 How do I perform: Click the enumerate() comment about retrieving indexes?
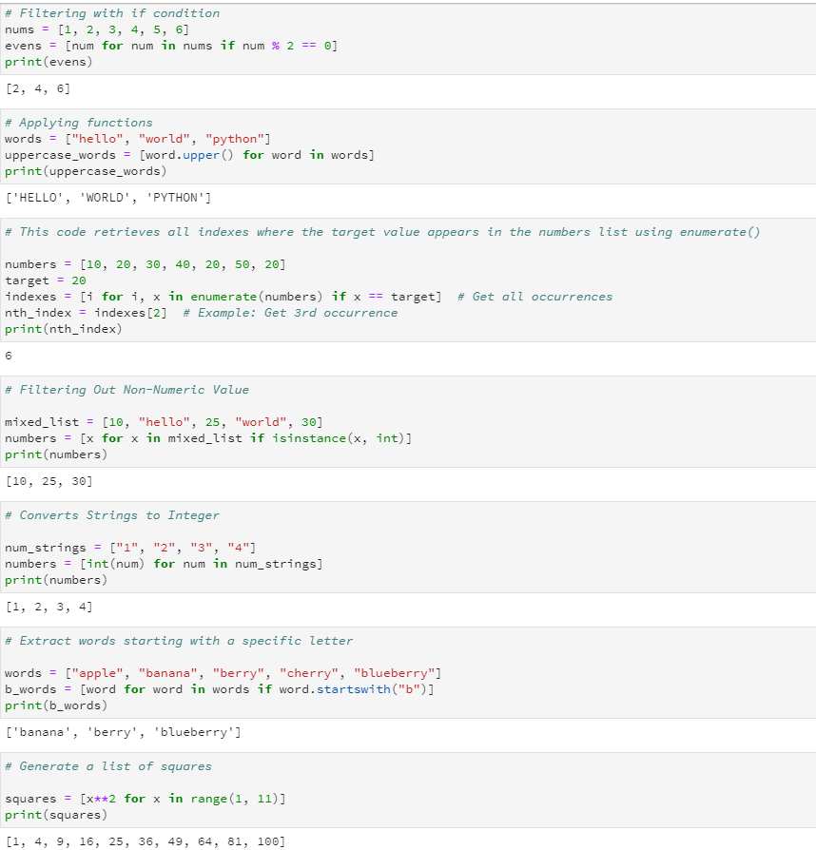(x=382, y=232)
